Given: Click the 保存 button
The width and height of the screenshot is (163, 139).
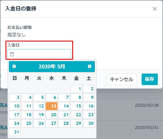Looking at the screenshot, I should [150, 79].
